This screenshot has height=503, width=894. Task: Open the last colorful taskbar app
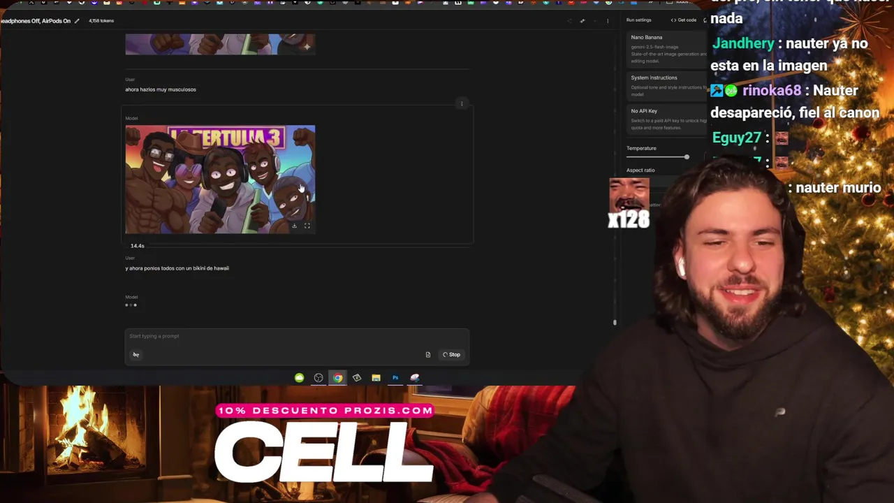(x=415, y=378)
